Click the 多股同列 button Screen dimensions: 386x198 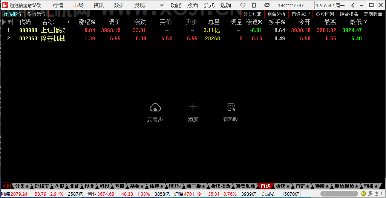coord(325,14)
